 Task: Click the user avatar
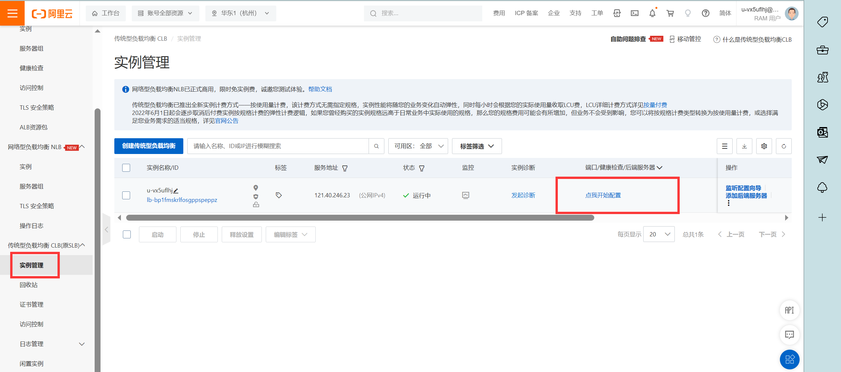click(791, 13)
